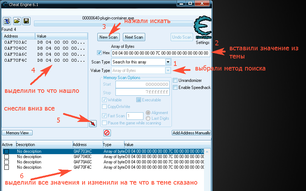Enable Speedhack checkbox
This screenshot has width=306, height=191.
click(175, 88)
